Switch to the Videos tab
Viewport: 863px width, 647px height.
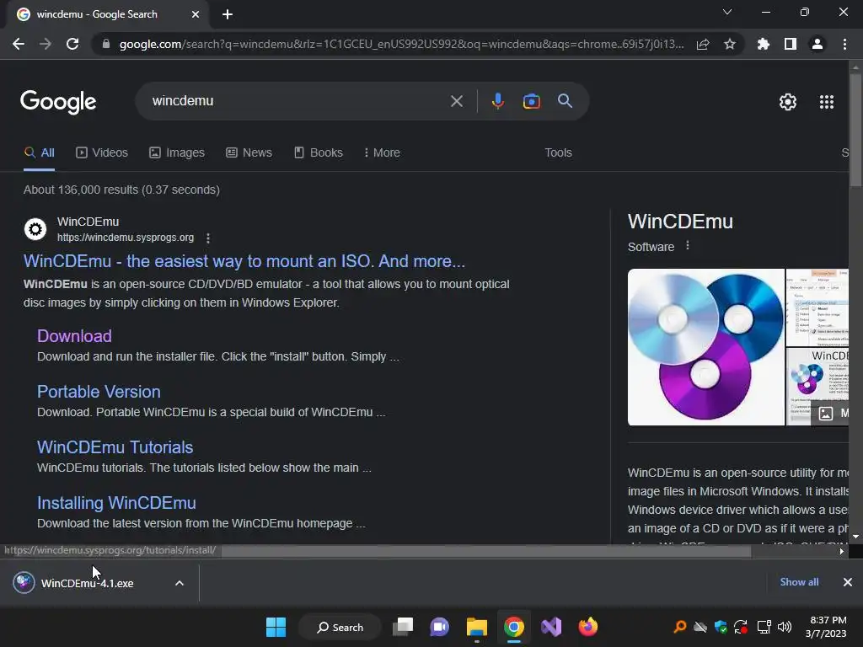102,153
